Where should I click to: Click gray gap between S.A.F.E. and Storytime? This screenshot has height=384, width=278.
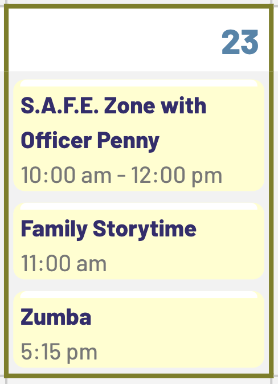pyautogui.click(x=138, y=197)
